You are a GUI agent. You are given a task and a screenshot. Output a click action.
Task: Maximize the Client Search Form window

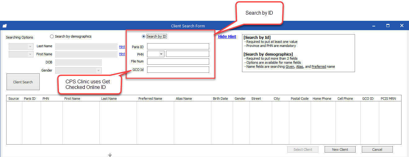click(388, 26)
